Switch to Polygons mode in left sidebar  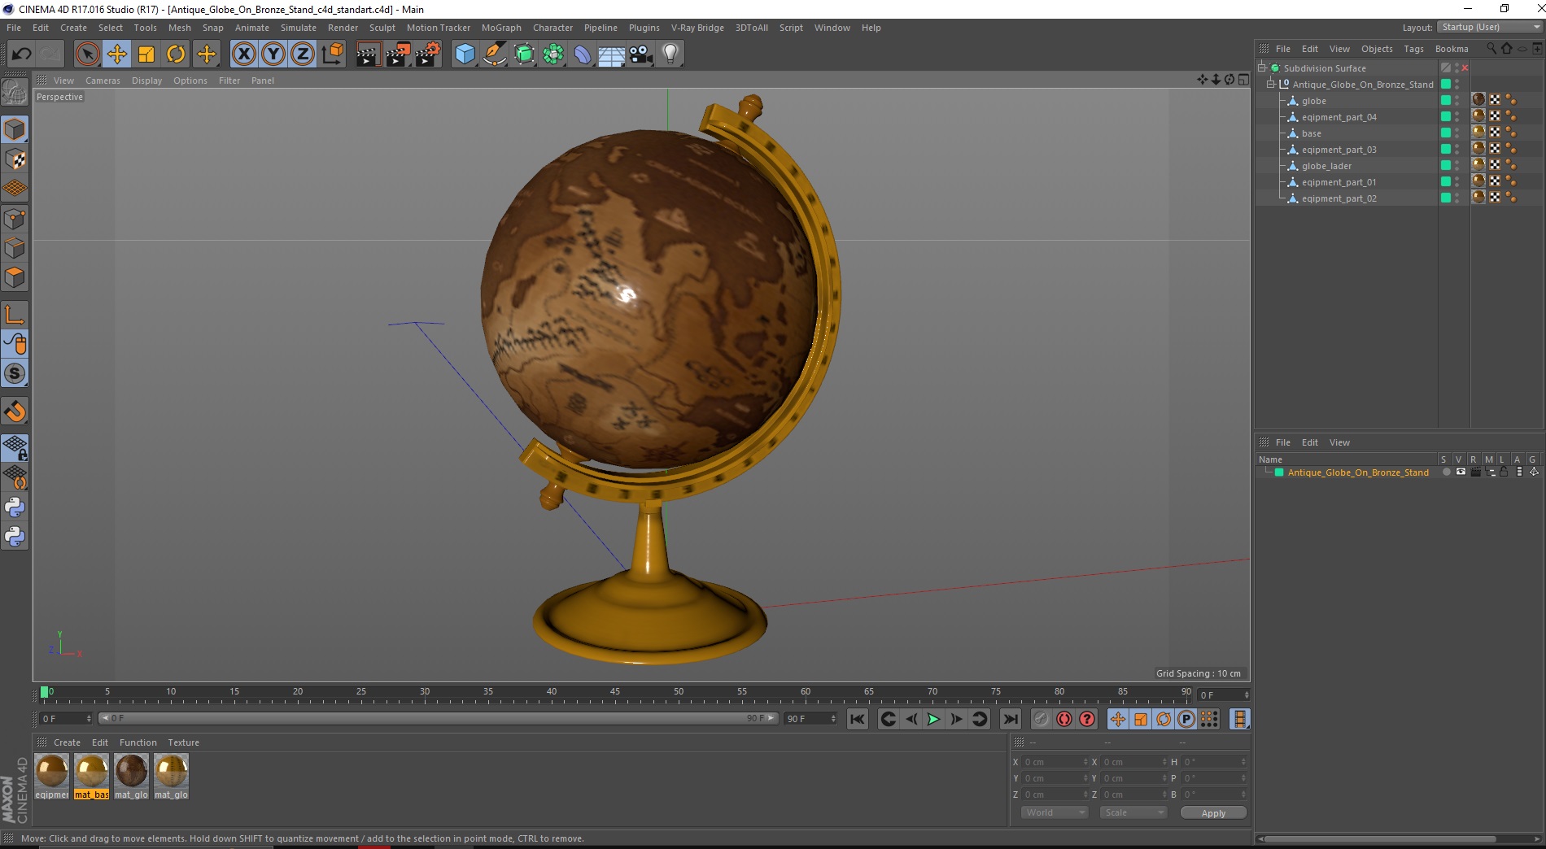pyautogui.click(x=15, y=277)
